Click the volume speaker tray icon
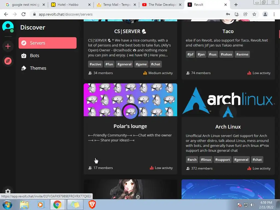Image resolution: width=280 pixels, height=210 pixels. point(252,205)
